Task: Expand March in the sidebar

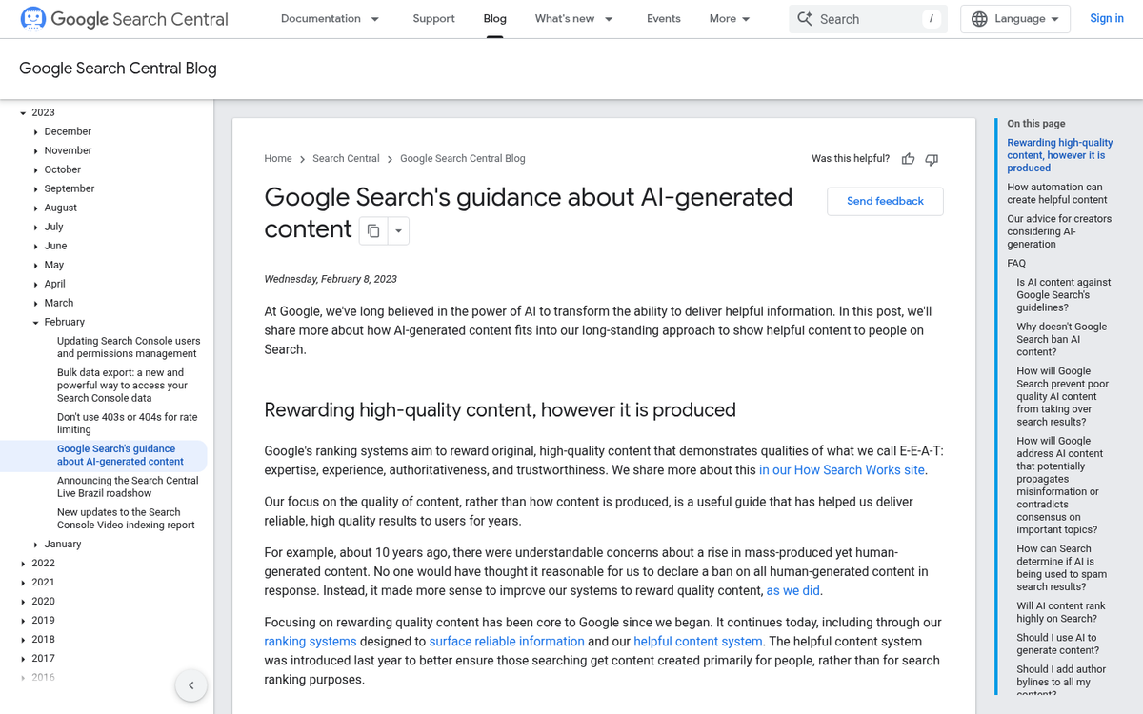Action: [35, 303]
